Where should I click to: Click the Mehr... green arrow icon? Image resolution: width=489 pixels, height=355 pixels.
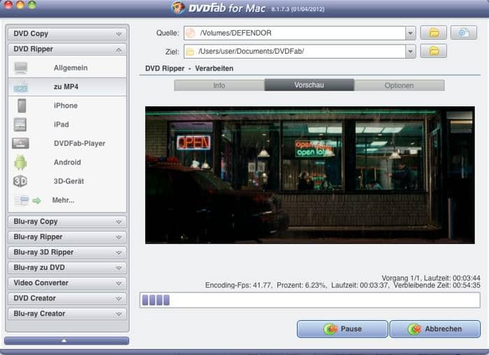(37, 201)
